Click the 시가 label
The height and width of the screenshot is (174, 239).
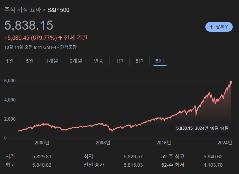[10, 157]
